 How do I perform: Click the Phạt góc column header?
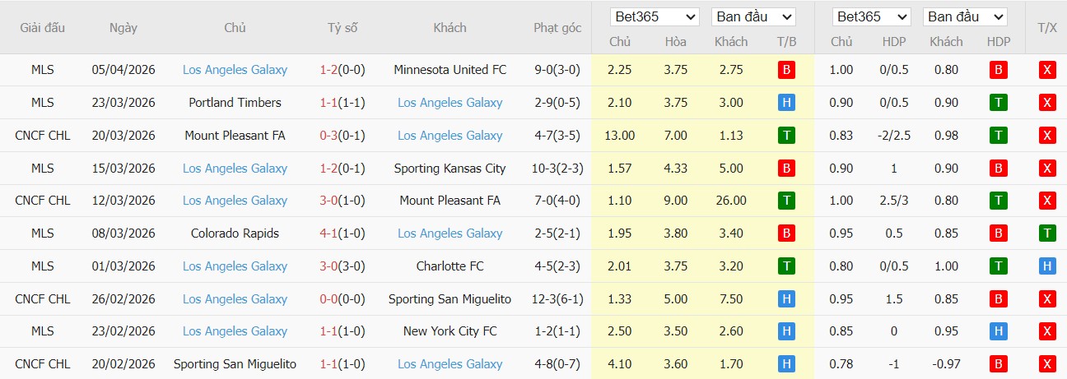point(557,27)
